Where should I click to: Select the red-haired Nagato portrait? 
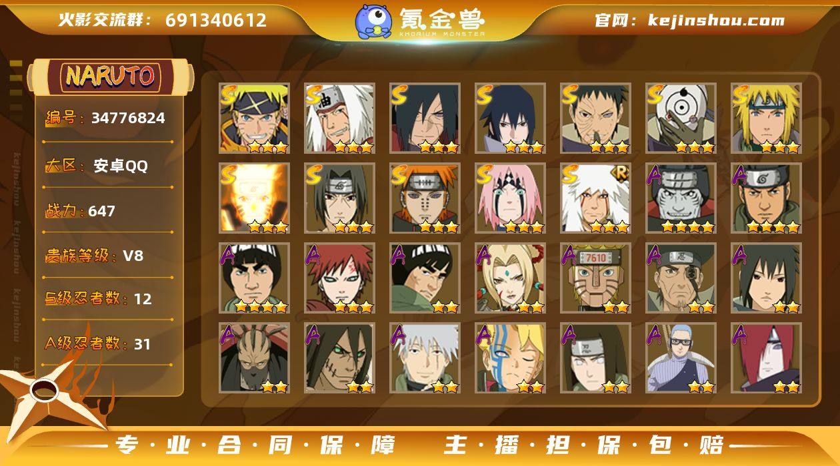(x=766, y=357)
